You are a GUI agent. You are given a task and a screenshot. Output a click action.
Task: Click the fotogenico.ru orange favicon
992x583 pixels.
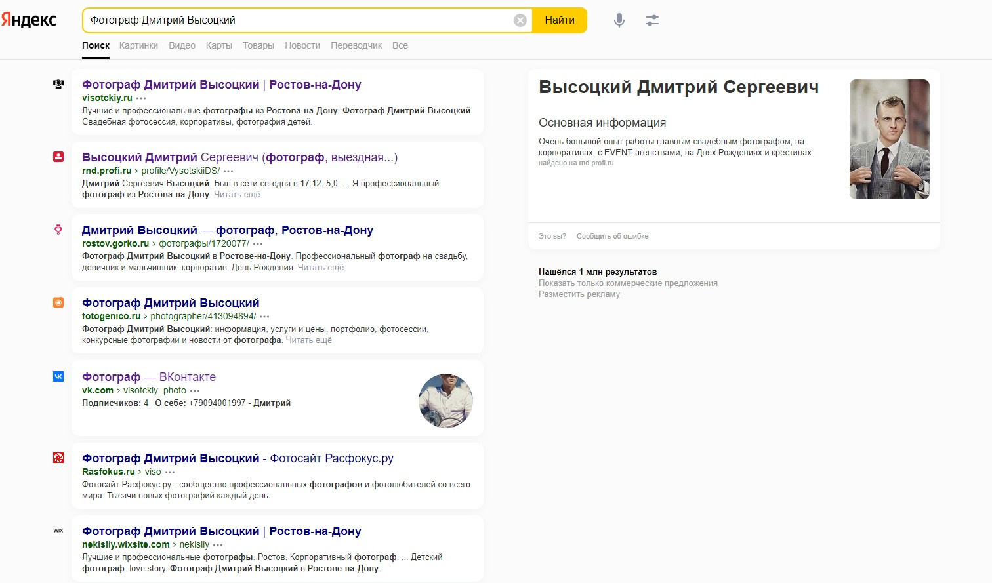58,302
